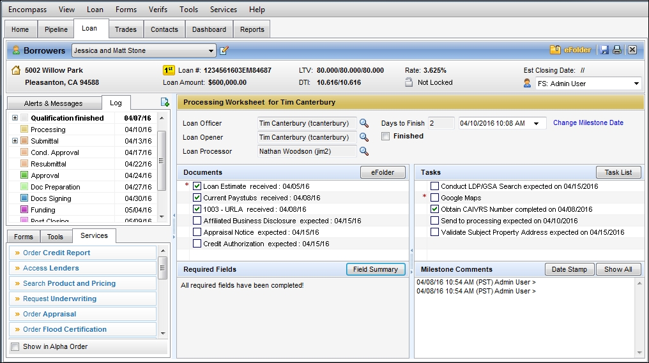This screenshot has width=649, height=363.
Task: Click the print icon in header
Action: 617,50
